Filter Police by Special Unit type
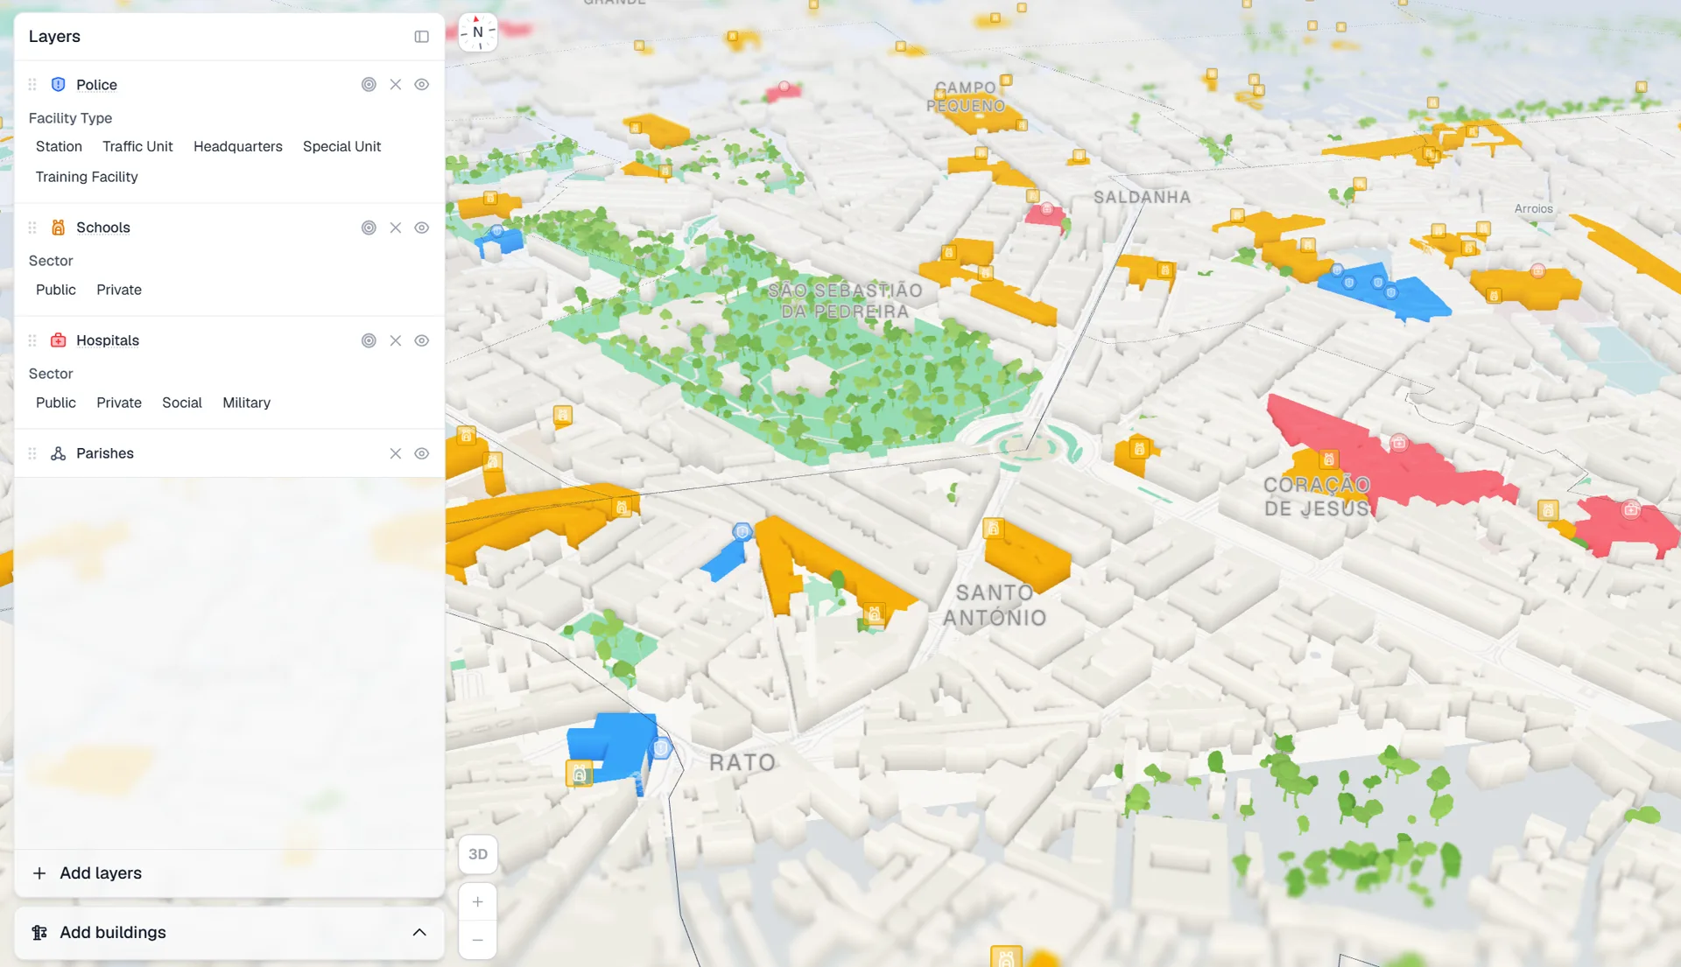Screen dimensions: 1681x967 click(341, 146)
